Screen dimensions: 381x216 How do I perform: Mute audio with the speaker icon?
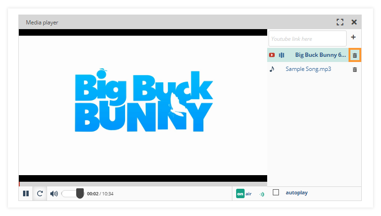[x=54, y=193]
